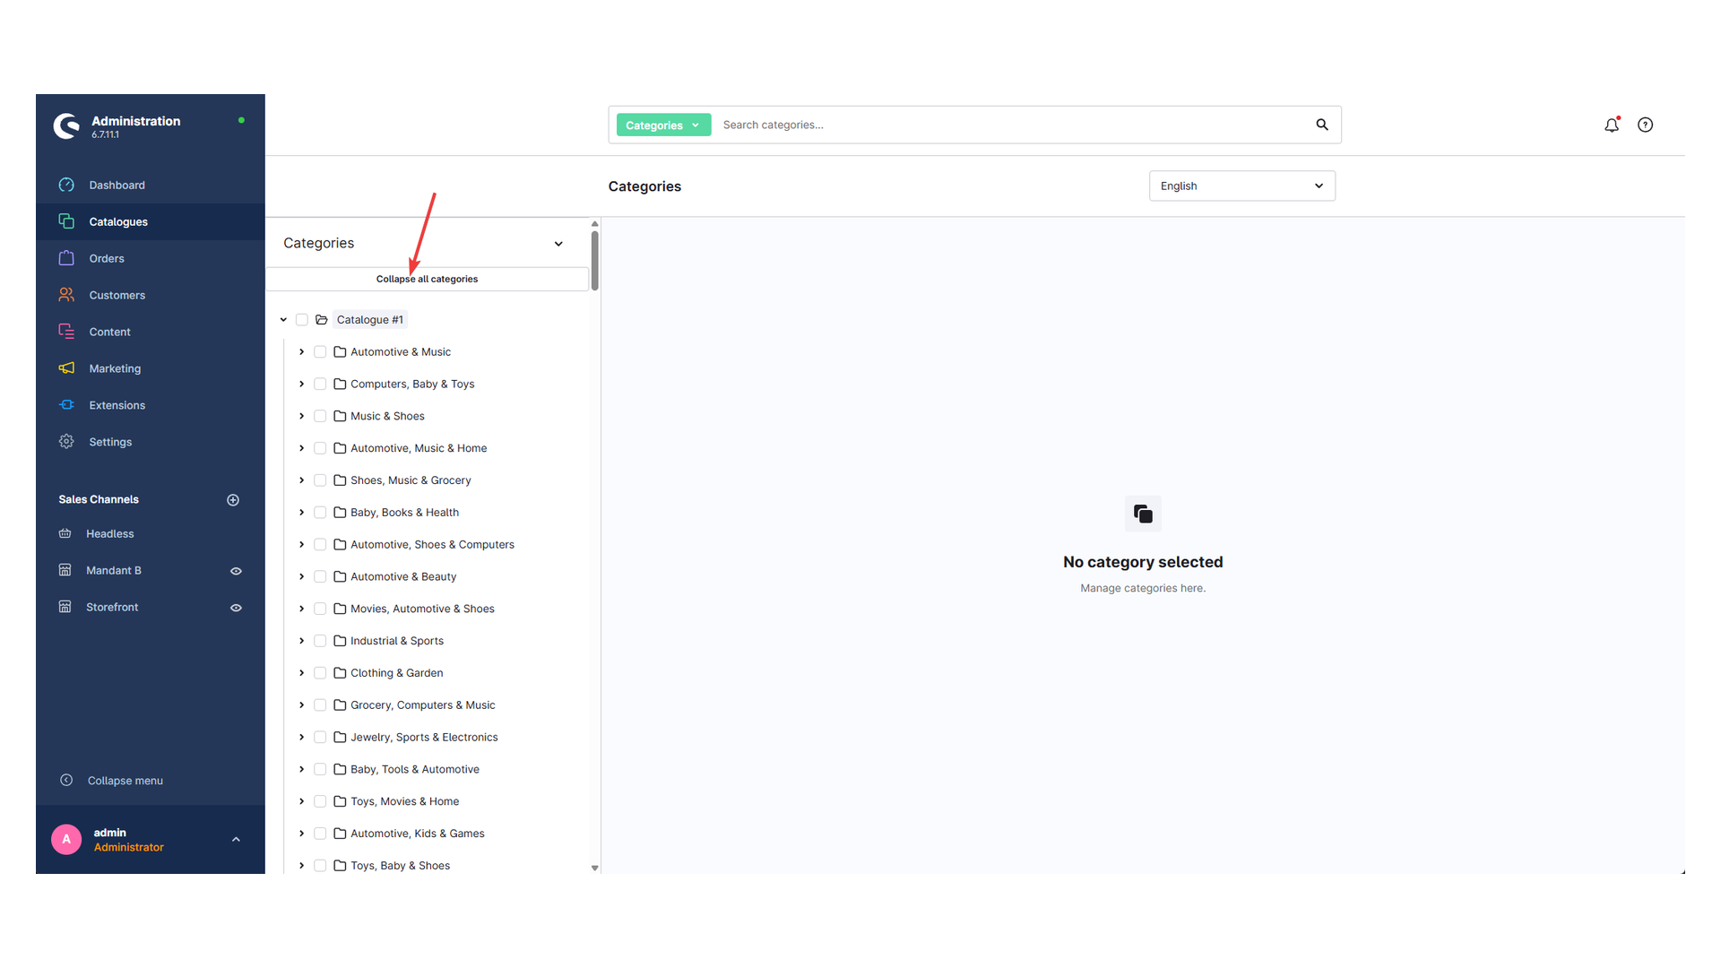The width and height of the screenshot is (1721, 968).
Task: Click the category tree scrollbar thumb
Action: 594,260
